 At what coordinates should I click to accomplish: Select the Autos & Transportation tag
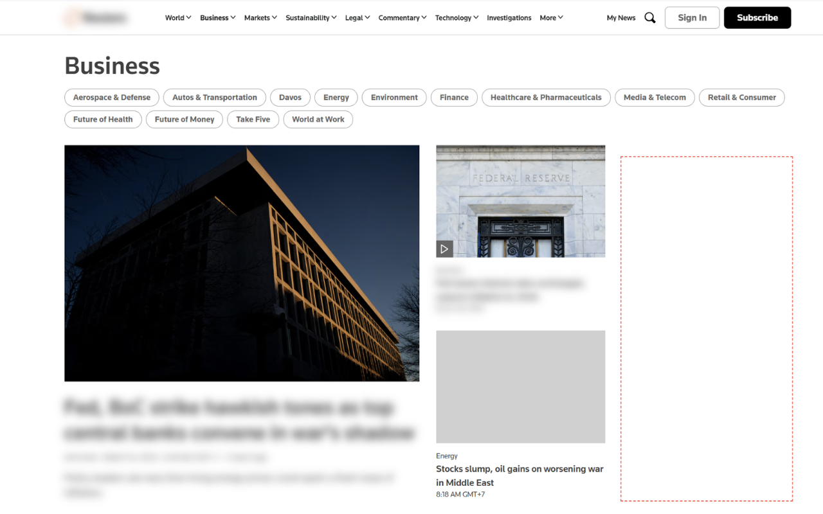(x=215, y=98)
